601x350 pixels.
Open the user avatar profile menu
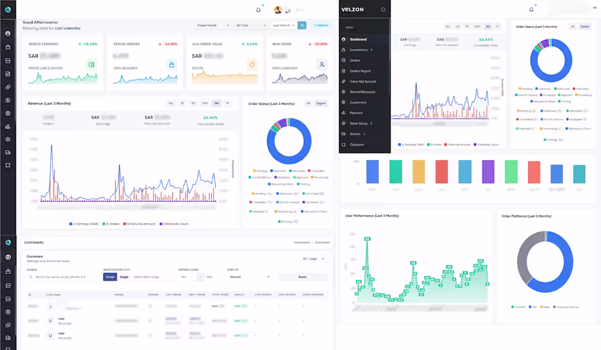pos(278,10)
